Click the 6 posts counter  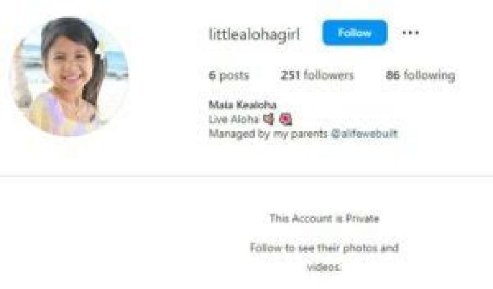pyautogui.click(x=229, y=75)
